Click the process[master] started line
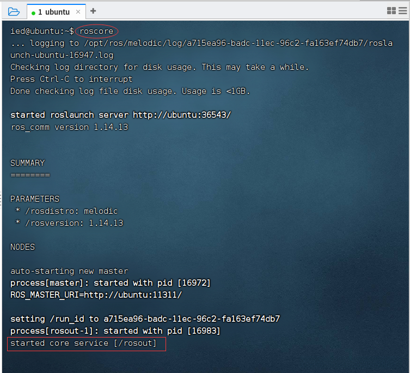410x373 pixels. [111, 283]
